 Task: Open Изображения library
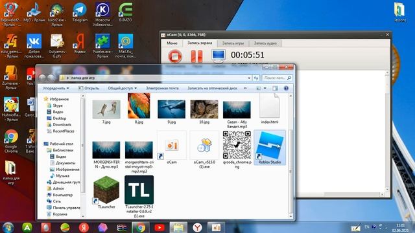click(67, 170)
